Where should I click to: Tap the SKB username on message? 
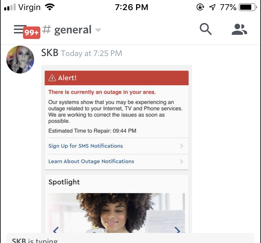(50, 53)
